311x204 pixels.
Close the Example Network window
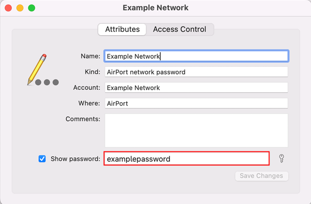[x=9, y=8]
